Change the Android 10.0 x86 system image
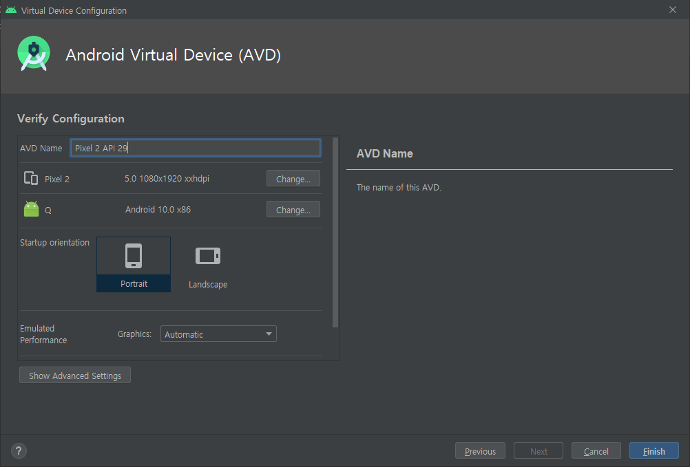The width and height of the screenshot is (690, 467). [x=293, y=210]
